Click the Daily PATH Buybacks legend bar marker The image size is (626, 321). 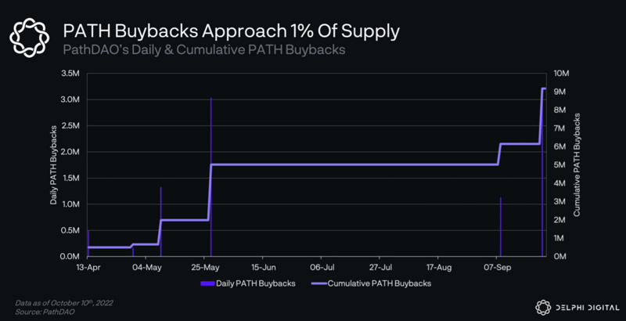click(x=209, y=283)
